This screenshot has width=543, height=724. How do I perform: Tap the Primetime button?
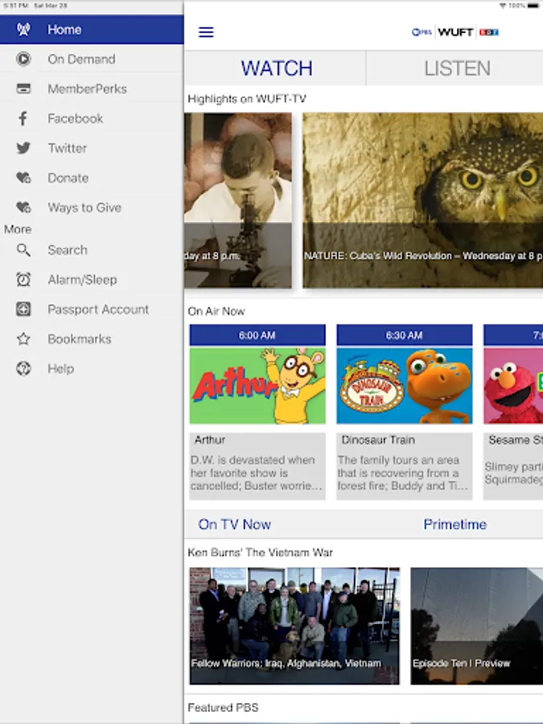tap(455, 524)
